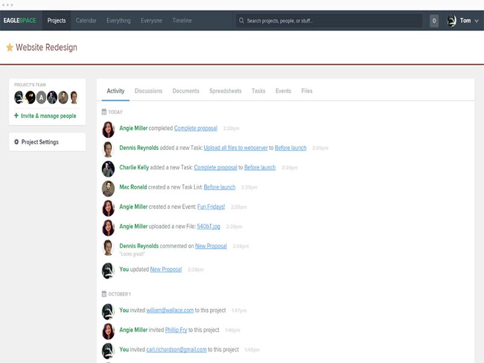This screenshot has width=484, height=363.
Task: Click Charlie Kelly's avatar
Action: pyautogui.click(x=108, y=169)
